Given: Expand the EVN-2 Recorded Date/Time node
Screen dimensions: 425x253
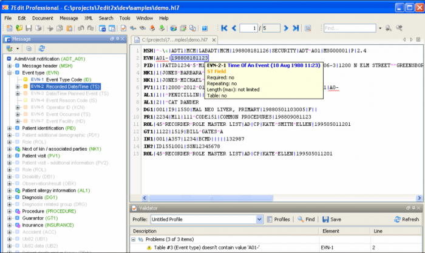Looking at the screenshot, I should (18, 87).
